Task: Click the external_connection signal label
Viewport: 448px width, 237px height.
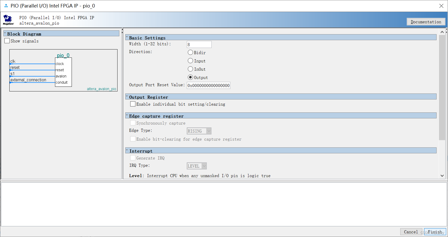Action: (x=28, y=80)
